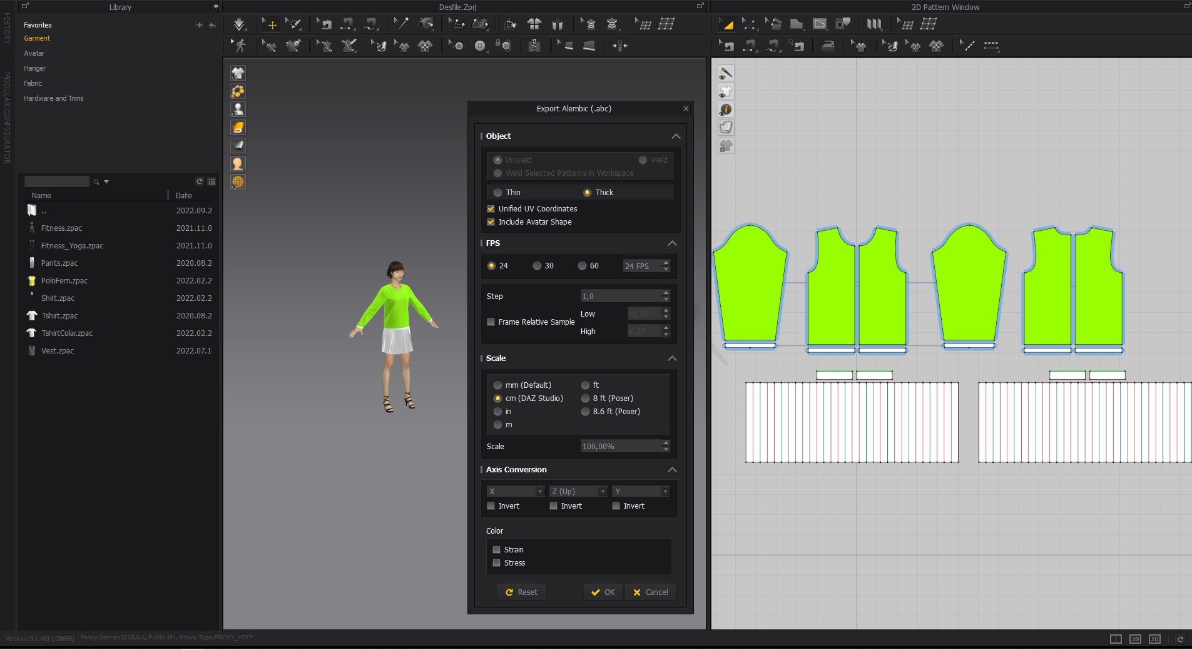
Task: Collapse the Axis Conversion section
Action: tap(672, 470)
